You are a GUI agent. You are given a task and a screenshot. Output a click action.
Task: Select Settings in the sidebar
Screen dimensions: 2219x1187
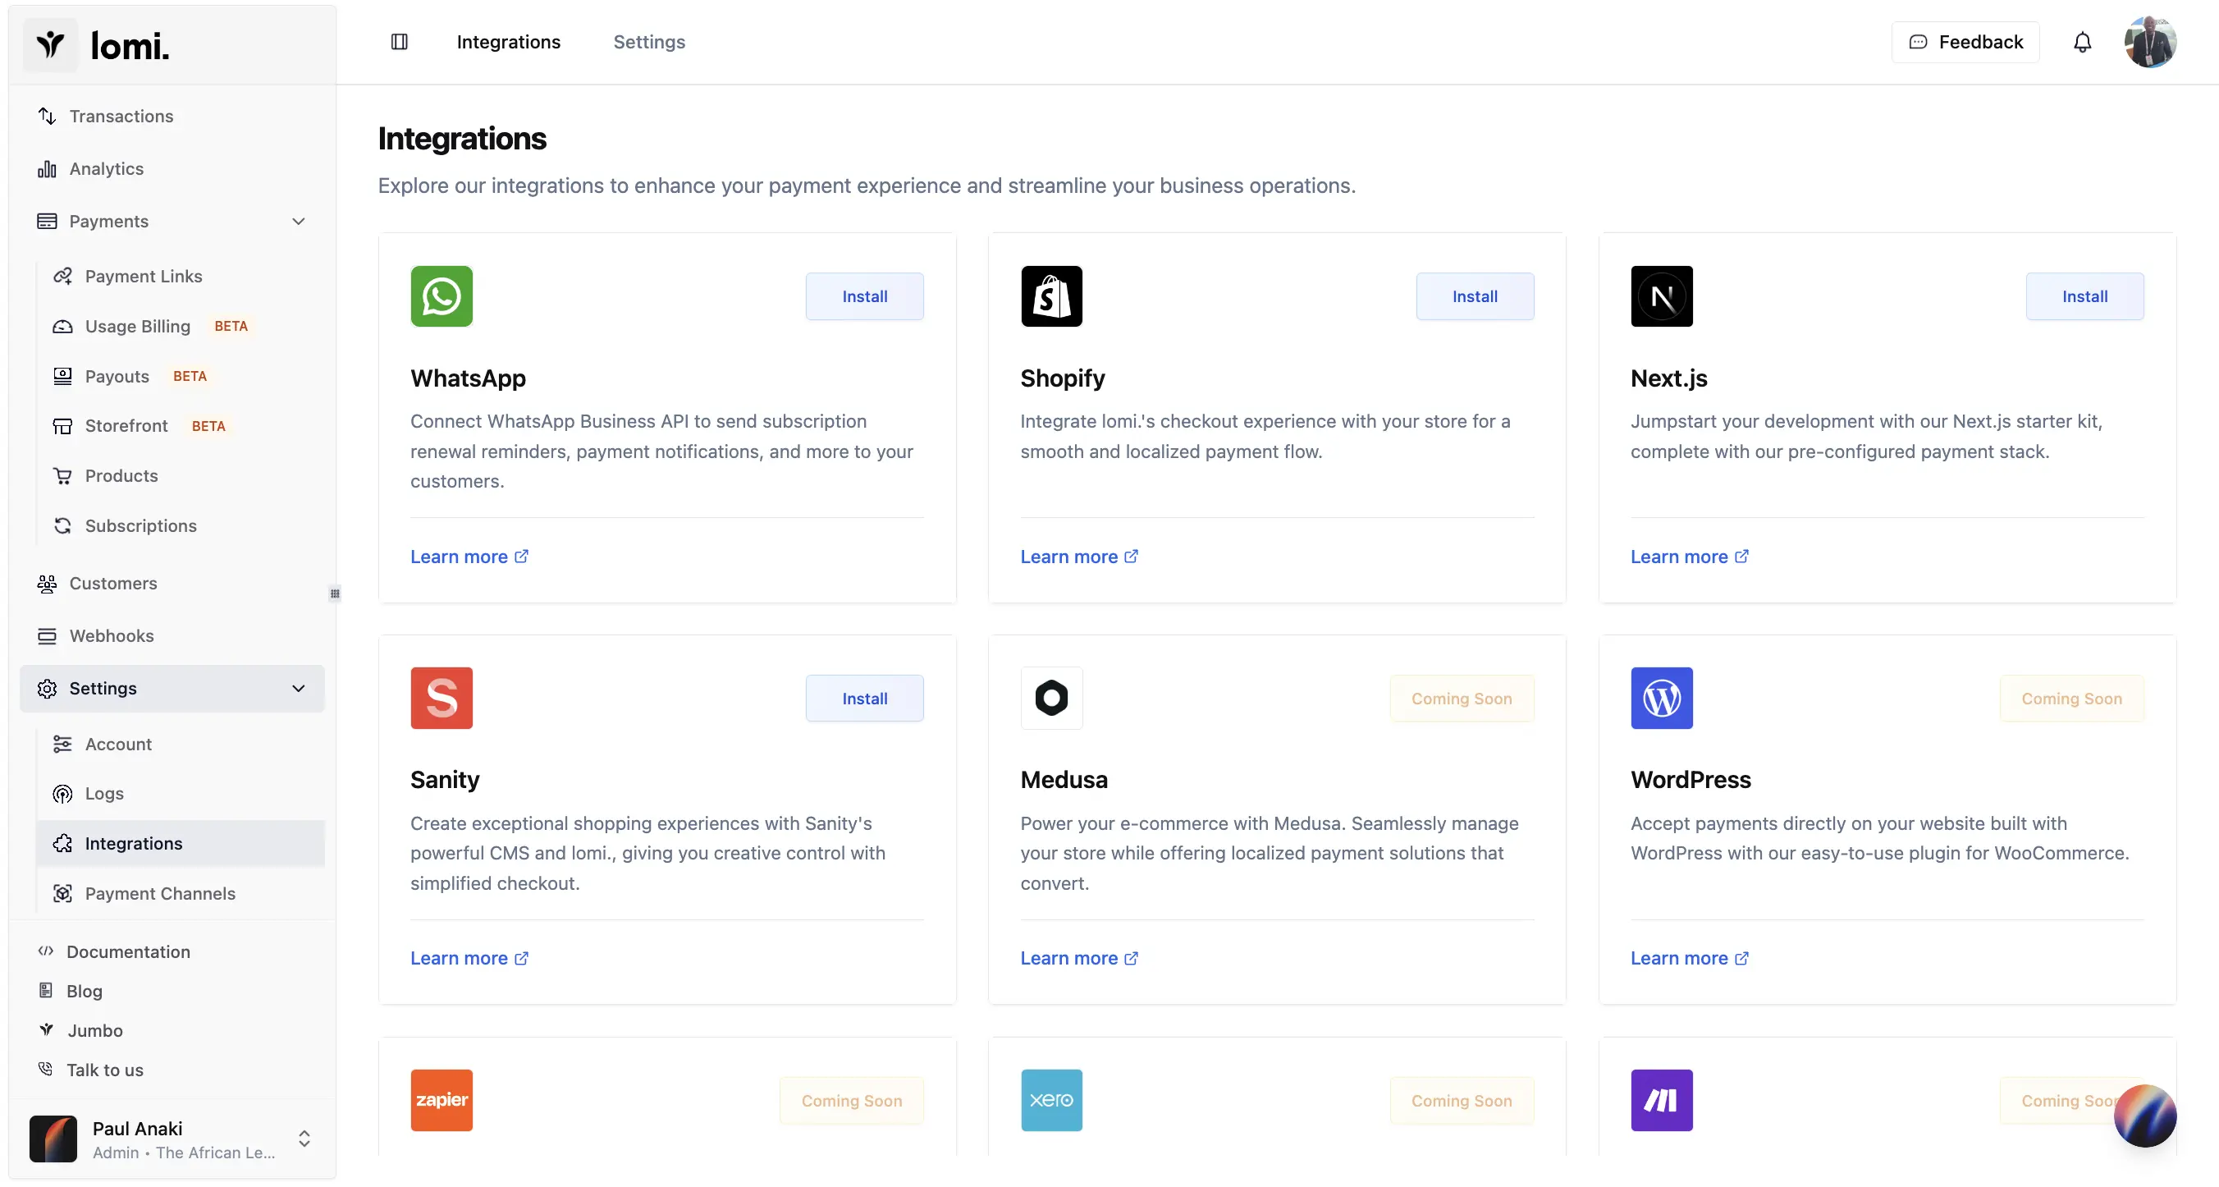point(172,688)
